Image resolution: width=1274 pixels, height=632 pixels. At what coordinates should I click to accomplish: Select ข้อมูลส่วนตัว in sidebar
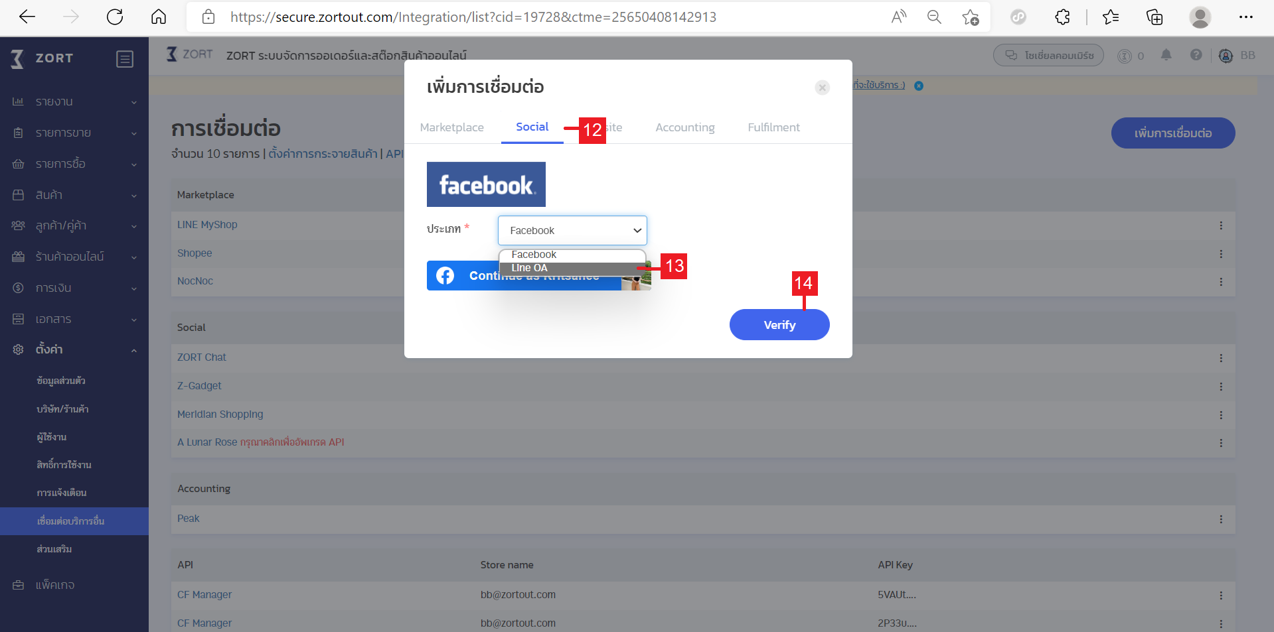pyautogui.click(x=61, y=381)
